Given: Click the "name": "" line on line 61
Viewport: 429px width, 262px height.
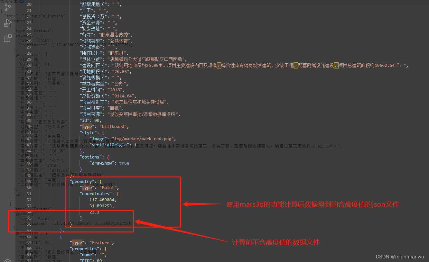Looking at the screenshot, I should [x=93, y=255].
